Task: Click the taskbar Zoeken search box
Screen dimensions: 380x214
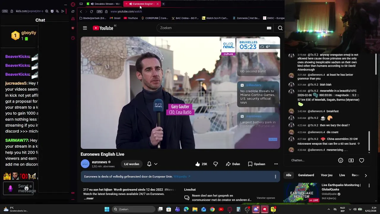Action: pos(134,209)
